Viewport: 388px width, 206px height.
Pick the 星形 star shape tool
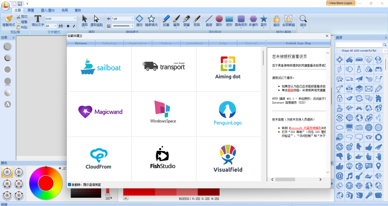pyautogui.click(x=264, y=21)
